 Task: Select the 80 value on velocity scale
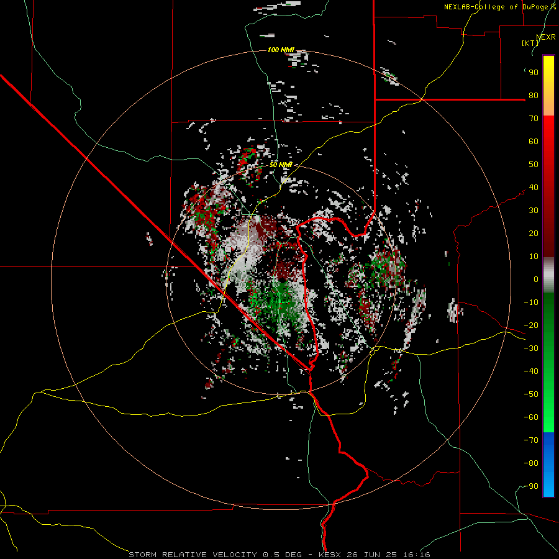click(x=534, y=95)
